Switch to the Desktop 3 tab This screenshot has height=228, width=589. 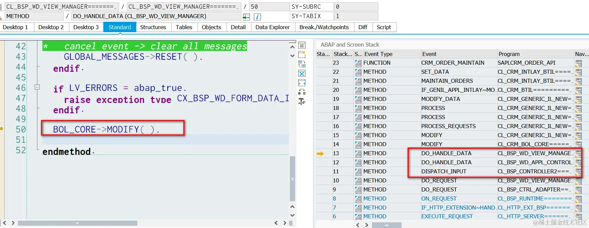coord(86,27)
